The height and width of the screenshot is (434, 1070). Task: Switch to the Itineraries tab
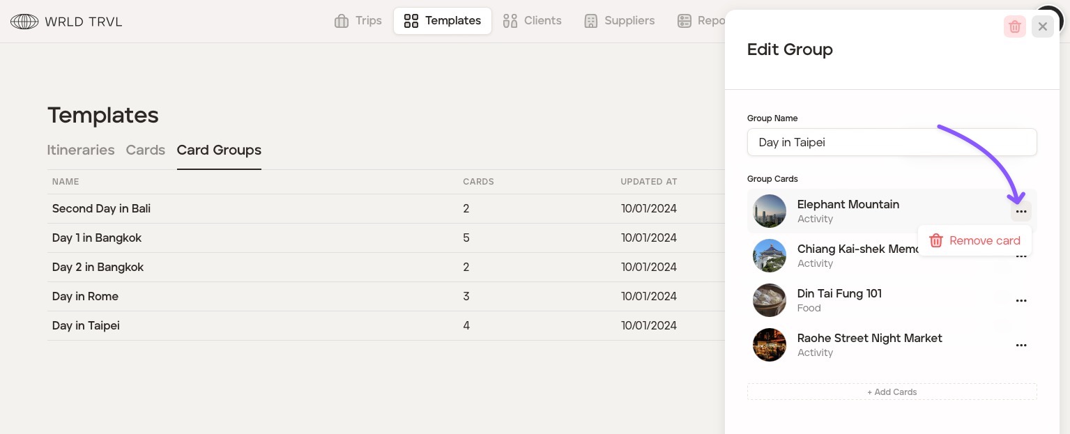pos(81,150)
